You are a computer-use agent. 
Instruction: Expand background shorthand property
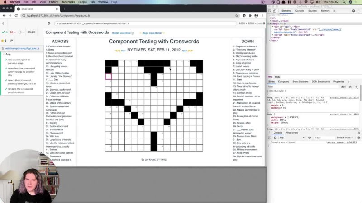pos(286,117)
